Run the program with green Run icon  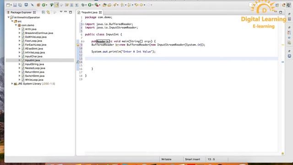pyautogui.click(x=90, y=5)
